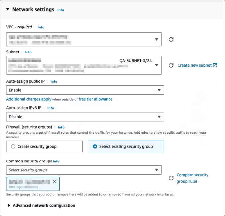This screenshot has width=225, height=216.
Task: Collapse the Network settings section
Action: click(x=8, y=9)
